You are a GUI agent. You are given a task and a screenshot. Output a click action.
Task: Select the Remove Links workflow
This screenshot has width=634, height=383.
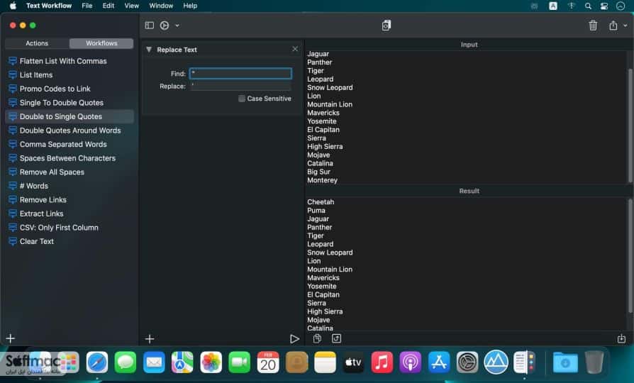69,200
